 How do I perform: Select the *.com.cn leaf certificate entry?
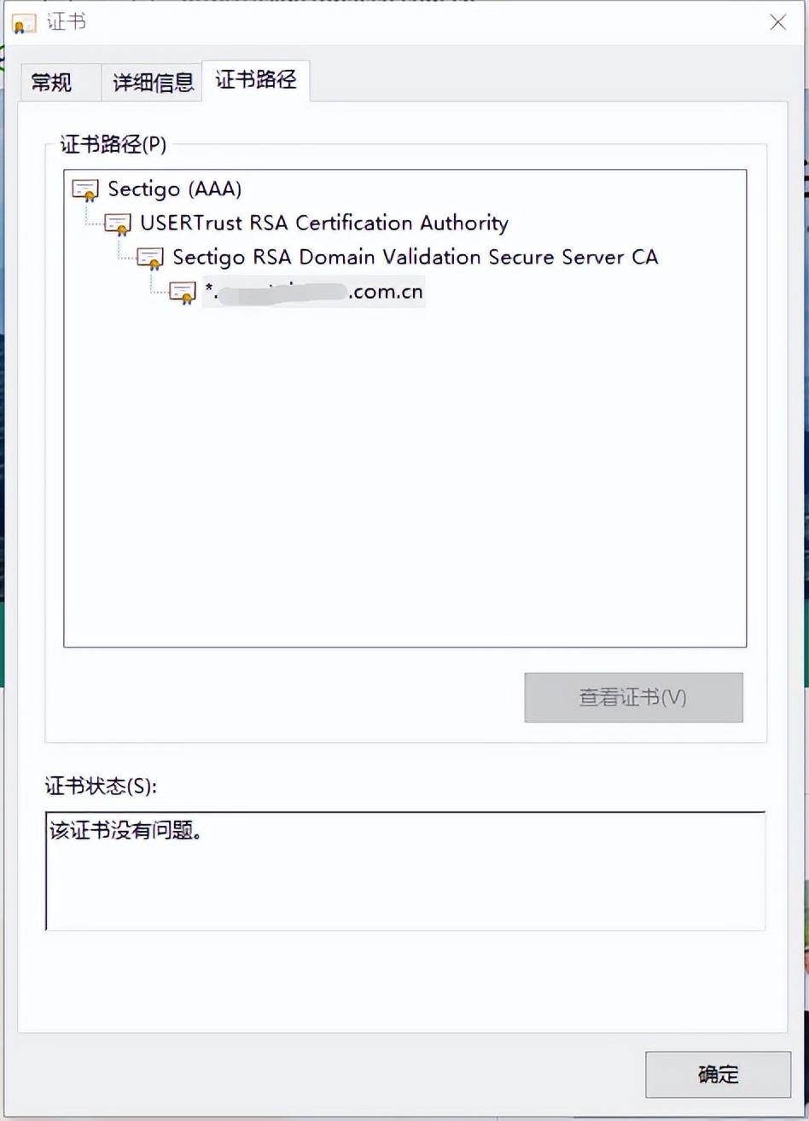(314, 292)
